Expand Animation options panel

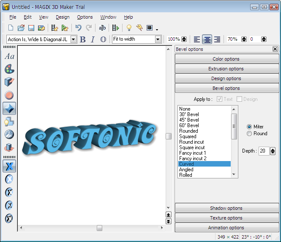click(x=226, y=228)
